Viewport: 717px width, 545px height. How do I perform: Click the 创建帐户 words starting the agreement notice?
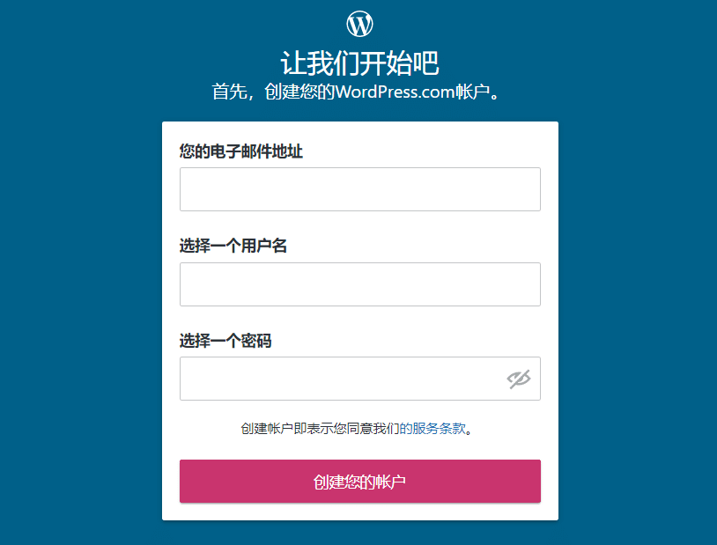click(x=267, y=429)
